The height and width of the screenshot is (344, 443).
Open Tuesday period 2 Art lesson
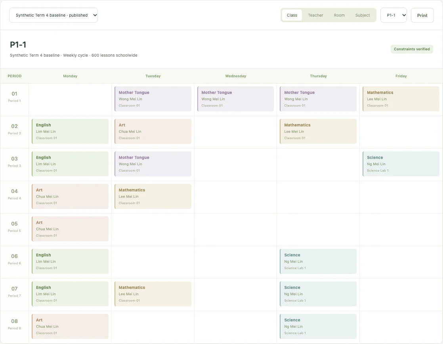click(153, 132)
